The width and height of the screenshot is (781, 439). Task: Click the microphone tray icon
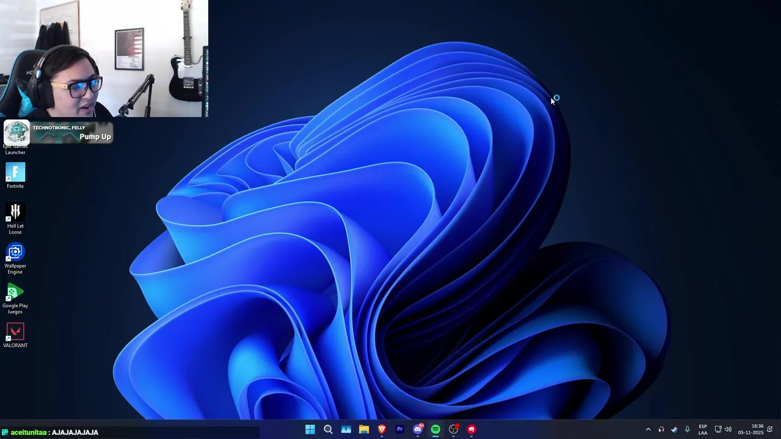[x=687, y=429]
